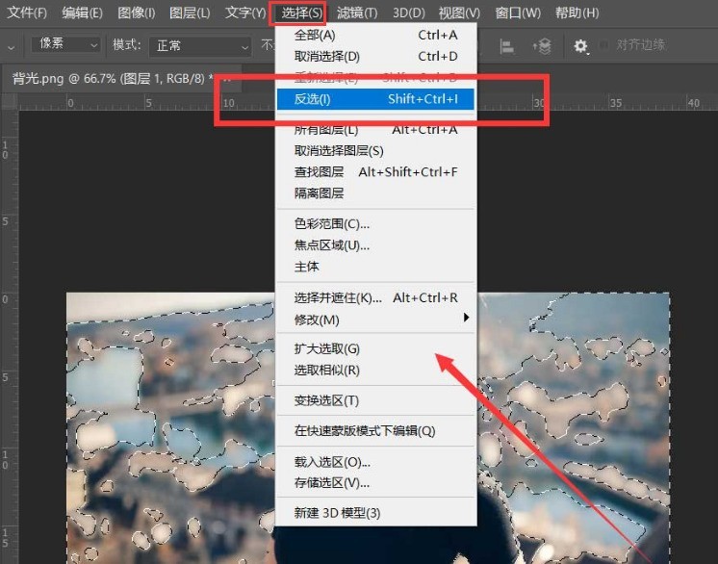Choose 扩大选取(G) entry
718x564 pixels.
point(375,348)
